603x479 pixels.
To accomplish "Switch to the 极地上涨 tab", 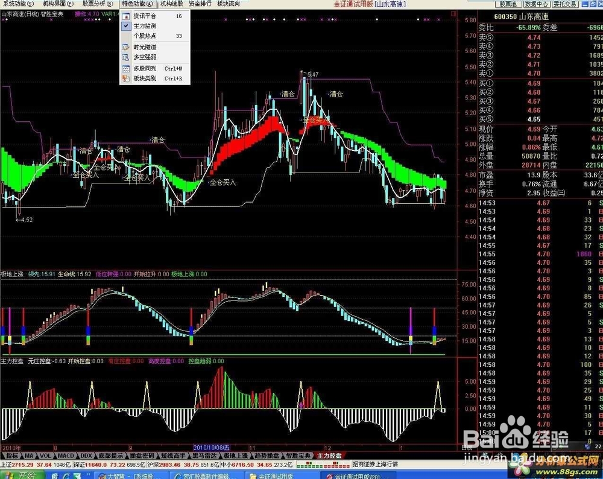I will [x=236, y=455].
